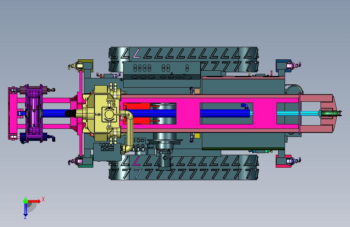Select the tan square box beside mast
The width and height of the screenshot is (350, 227).
tap(197, 91)
